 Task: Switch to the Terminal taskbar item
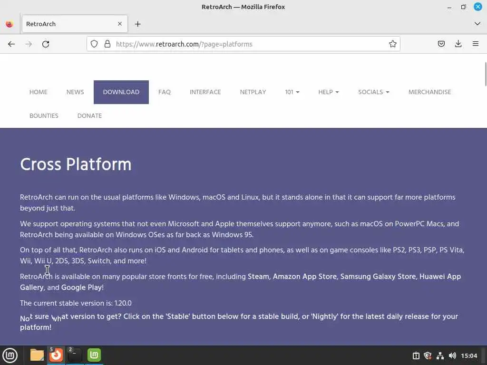(x=75, y=355)
